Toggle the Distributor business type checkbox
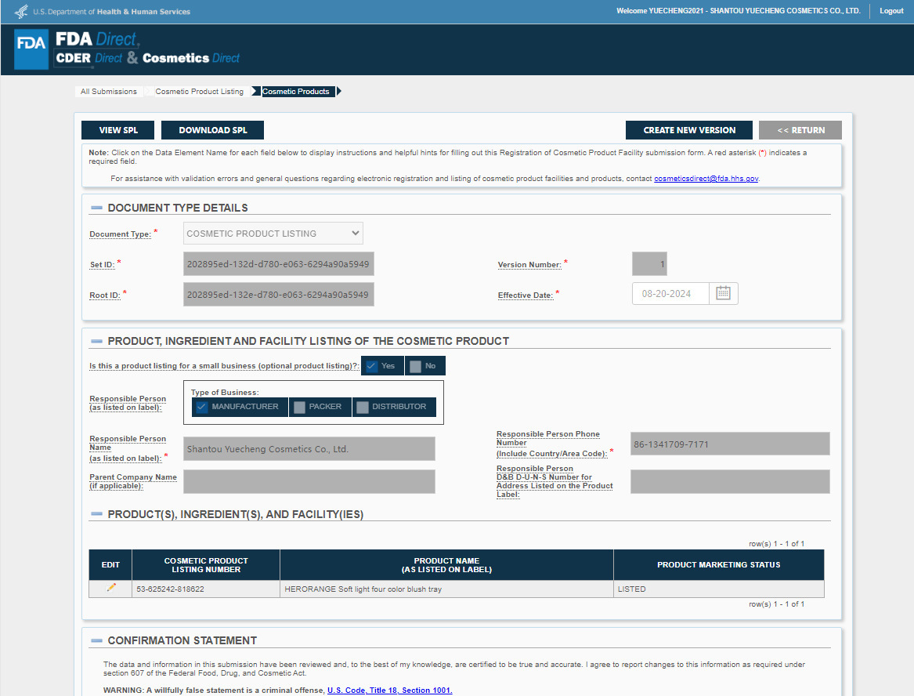The width and height of the screenshot is (914, 696). point(362,407)
